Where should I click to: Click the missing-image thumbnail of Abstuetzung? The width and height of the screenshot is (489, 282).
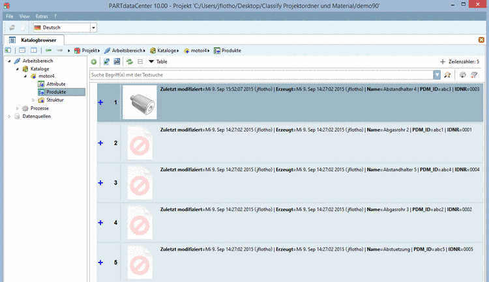[x=140, y=263]
